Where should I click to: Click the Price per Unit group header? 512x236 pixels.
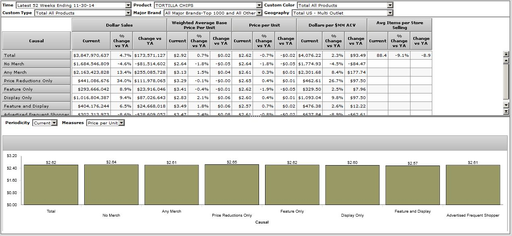click(264, 25)
